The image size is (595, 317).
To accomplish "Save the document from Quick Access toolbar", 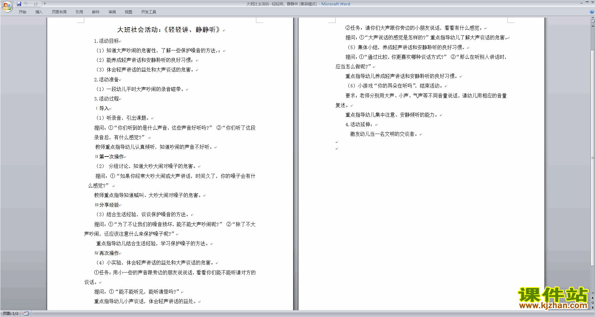I will [19, 4].
